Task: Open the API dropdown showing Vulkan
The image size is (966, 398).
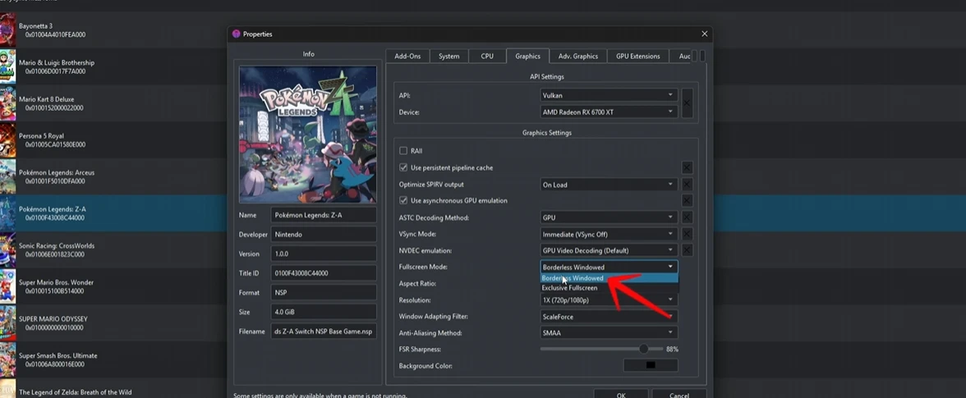Action: [x=608, y=95]
